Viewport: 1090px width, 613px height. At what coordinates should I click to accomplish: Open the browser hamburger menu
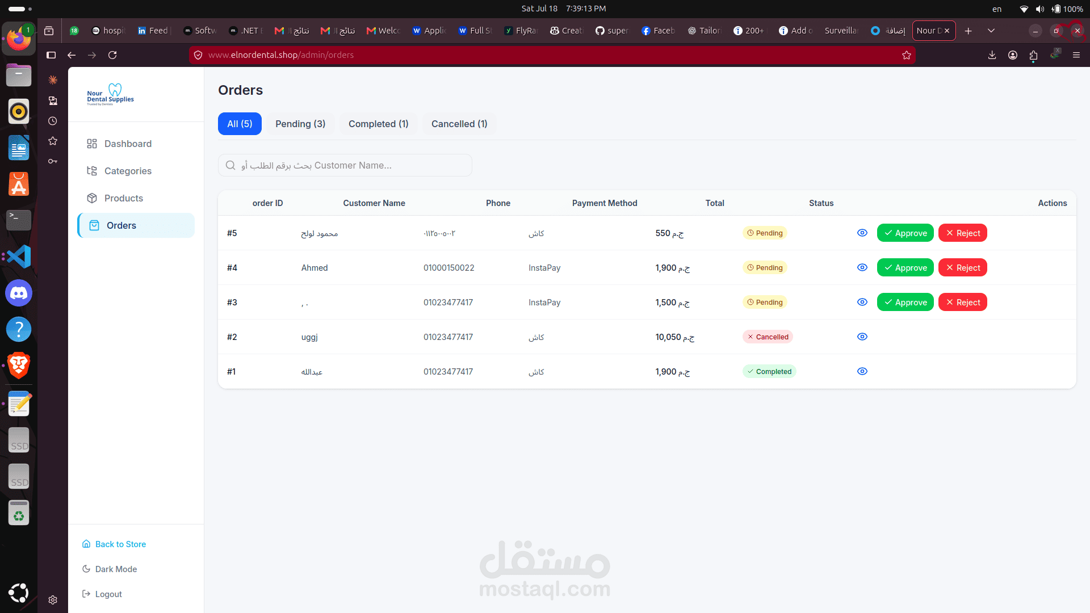point(1076,55)
